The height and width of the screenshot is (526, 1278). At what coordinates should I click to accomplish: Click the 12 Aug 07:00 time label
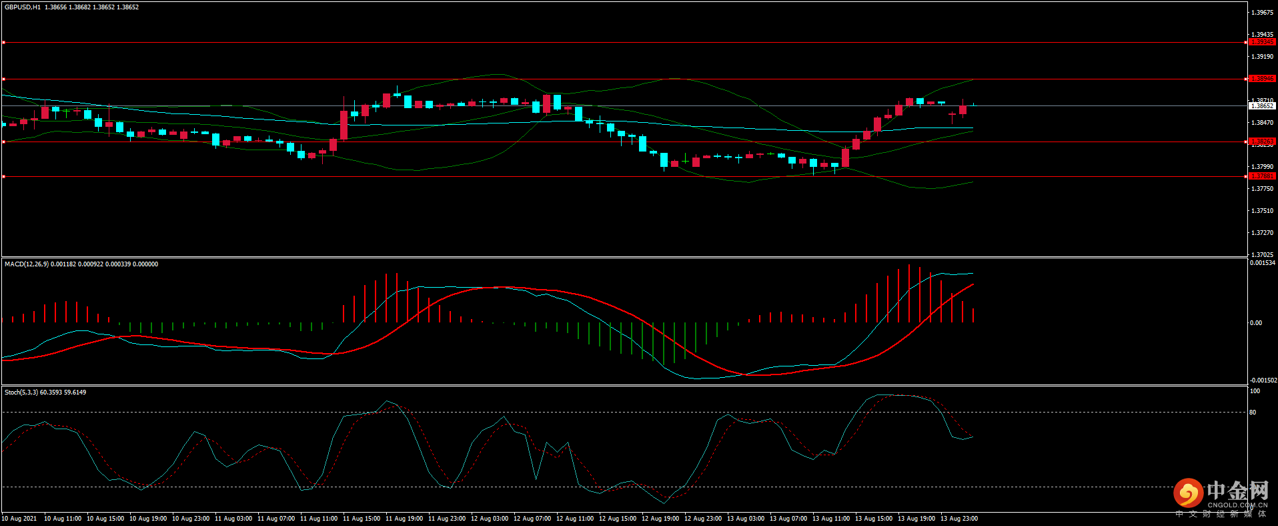532,519
